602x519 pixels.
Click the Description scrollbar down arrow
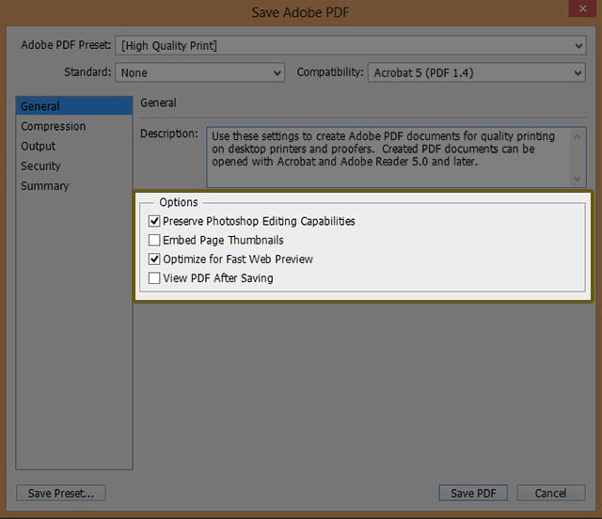tap(577, 179)
